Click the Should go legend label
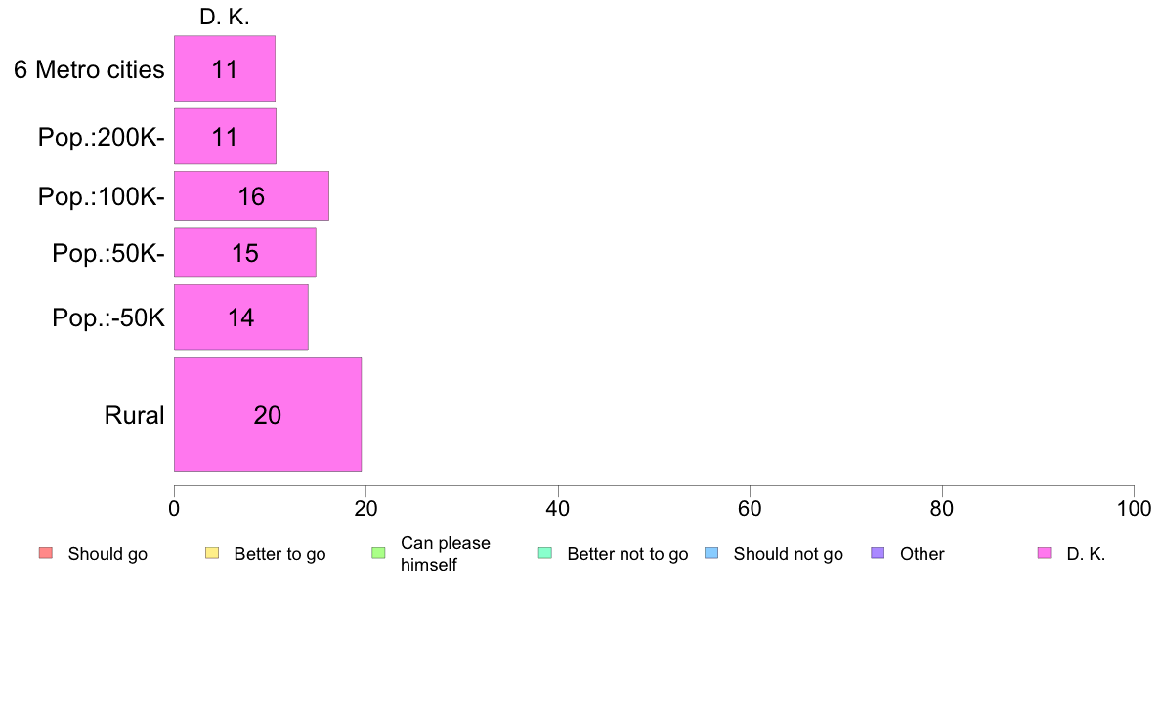1161x719 pixels. click(x=107, y=554)
